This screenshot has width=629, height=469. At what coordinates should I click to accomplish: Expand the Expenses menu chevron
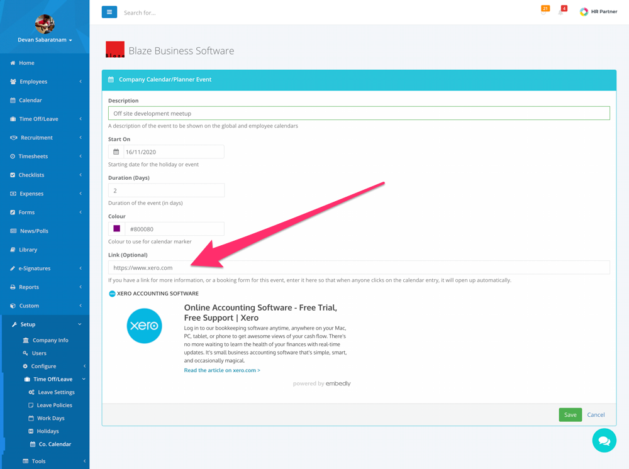pos(81,193)
